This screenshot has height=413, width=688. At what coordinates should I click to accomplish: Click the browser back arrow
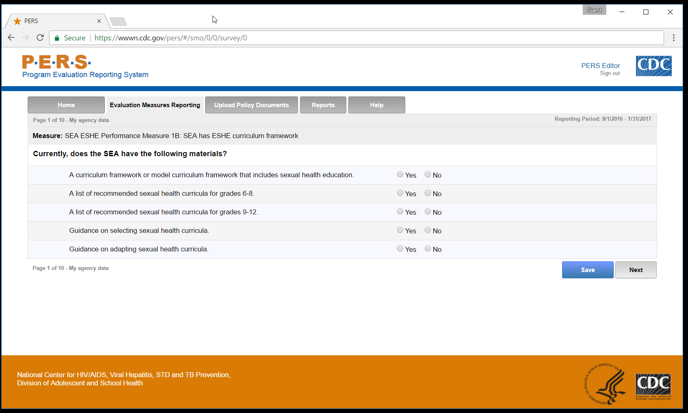pyautogui.click(x=11, y=38)
